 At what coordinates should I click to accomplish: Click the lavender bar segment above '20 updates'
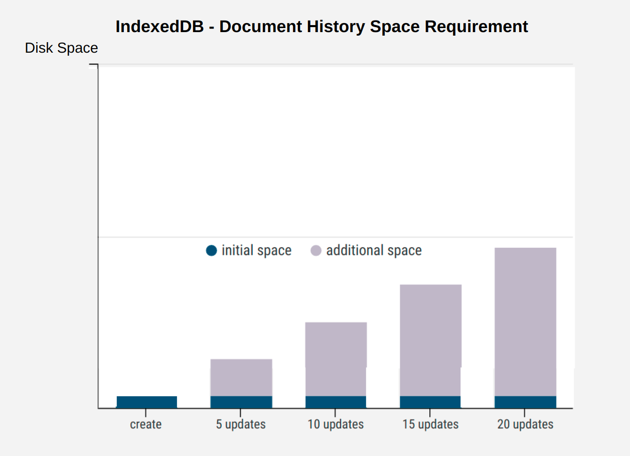click(525, 322)
